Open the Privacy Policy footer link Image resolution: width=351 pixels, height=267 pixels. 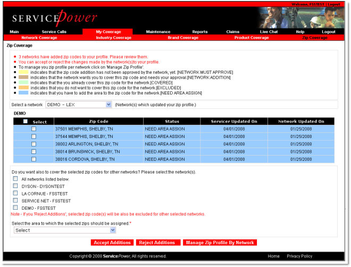[x=299, y=256]
